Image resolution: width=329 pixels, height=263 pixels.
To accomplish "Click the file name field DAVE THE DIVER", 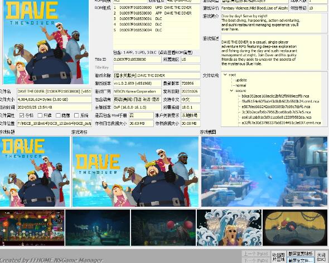I will [x=54, y=91].
